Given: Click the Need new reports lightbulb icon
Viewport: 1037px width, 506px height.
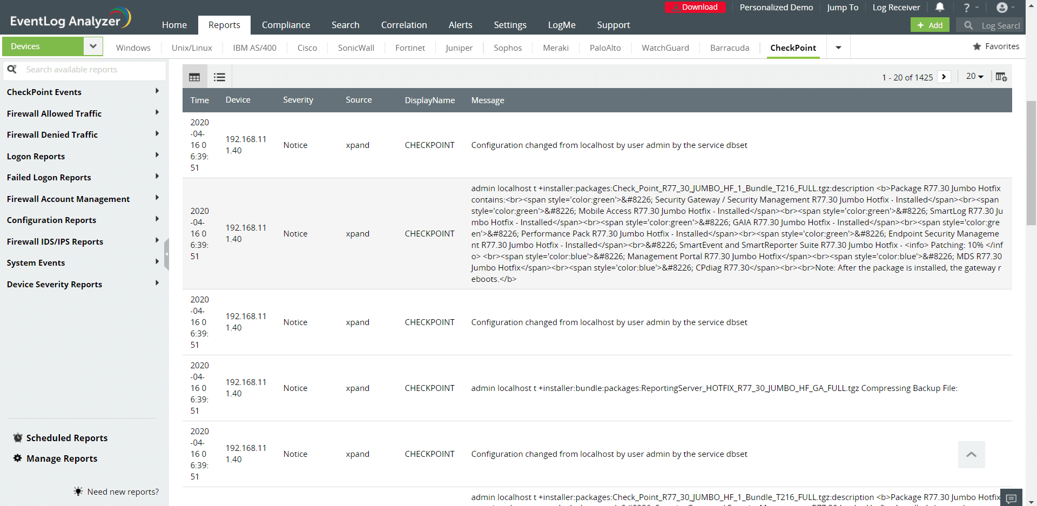Looking at the screenshot, I should pyautogui.click(x=78, y=491).
